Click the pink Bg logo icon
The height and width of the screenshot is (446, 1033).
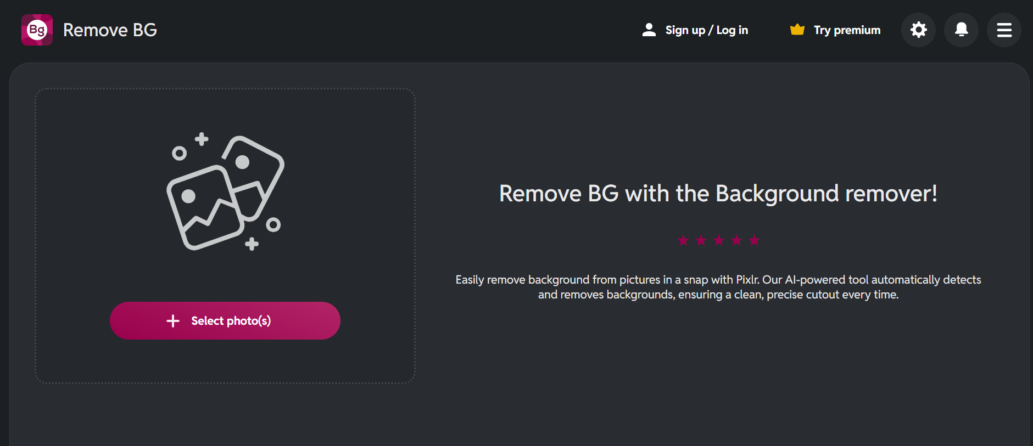(x=37, y=30)
